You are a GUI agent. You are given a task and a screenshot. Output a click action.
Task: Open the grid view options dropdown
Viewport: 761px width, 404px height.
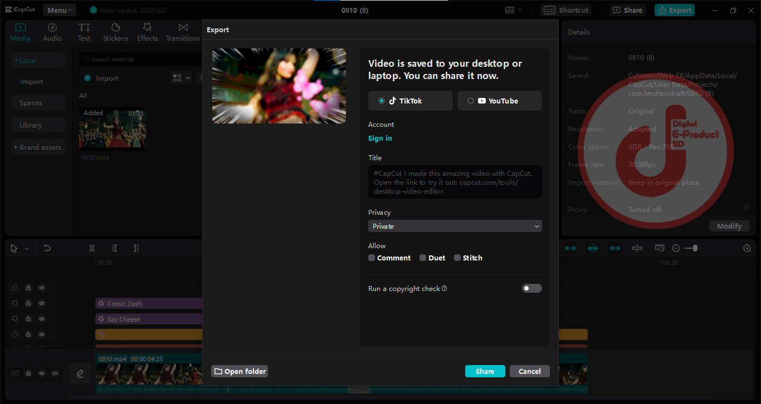181,78
